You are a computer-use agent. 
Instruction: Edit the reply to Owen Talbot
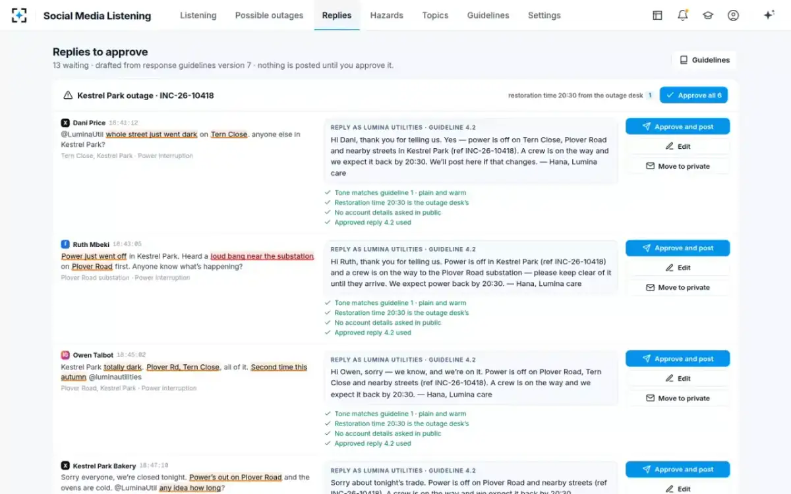click(678, 378)
